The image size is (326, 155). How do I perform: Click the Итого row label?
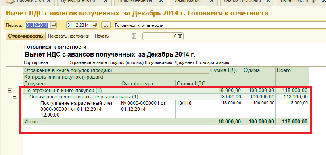click(x=31, y=121)
